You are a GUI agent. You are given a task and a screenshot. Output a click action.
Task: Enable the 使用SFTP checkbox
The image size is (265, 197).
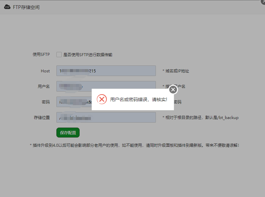tap(59, 55)
